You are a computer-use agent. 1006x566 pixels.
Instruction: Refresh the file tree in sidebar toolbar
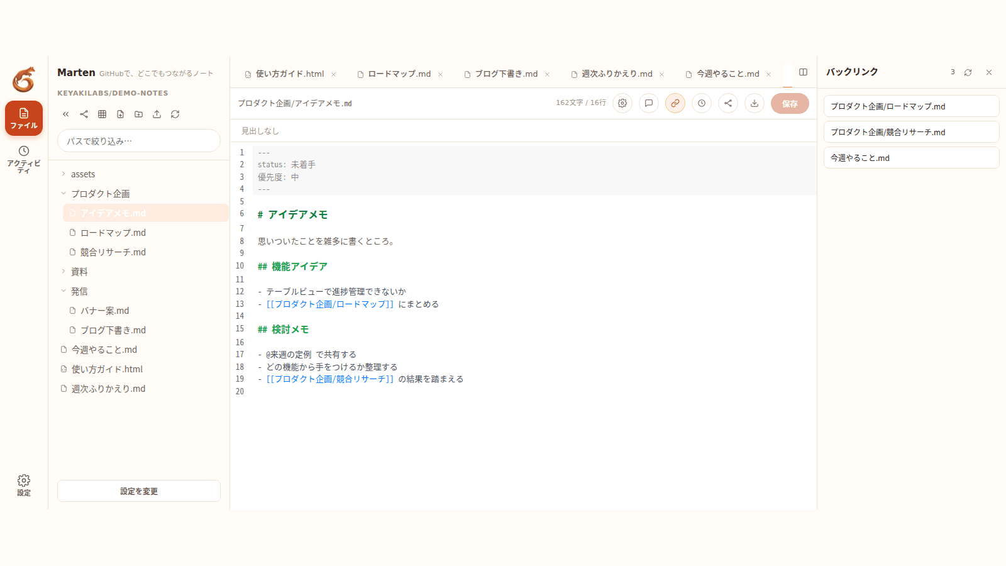[175, 114]
